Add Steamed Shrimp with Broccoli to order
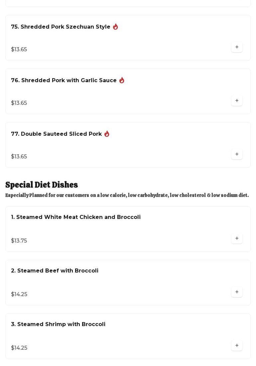Viewport: 256px width, 366px height. 237,346
